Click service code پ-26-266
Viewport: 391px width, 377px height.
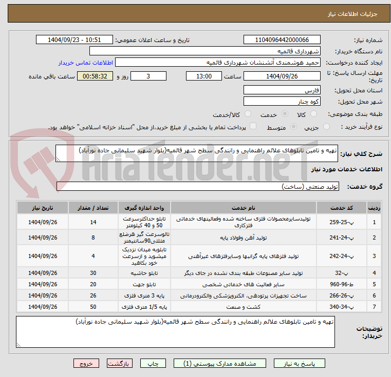(341, 295)
